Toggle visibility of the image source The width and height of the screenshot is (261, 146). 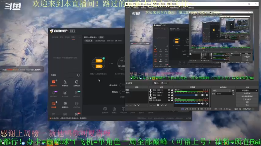[x=169, y=98]
